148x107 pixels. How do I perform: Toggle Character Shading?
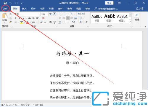(51, 22)
